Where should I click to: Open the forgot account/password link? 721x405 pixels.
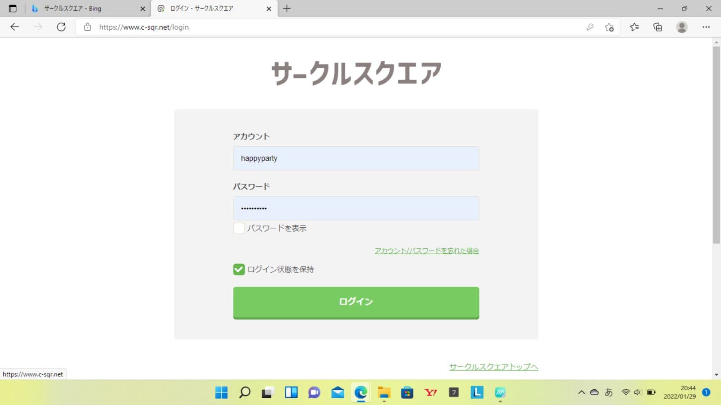pyautogui.click(x=426, y=251)
